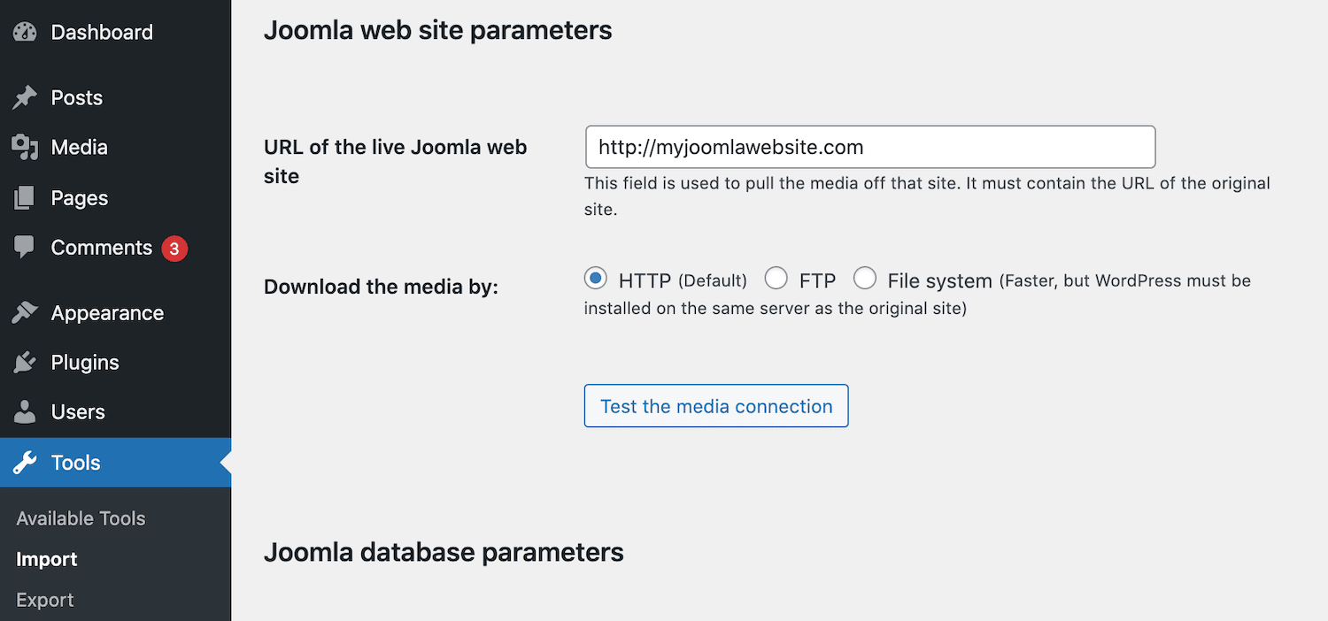
Task: Choose FTP as the media download method
Action: pos(776,278)
